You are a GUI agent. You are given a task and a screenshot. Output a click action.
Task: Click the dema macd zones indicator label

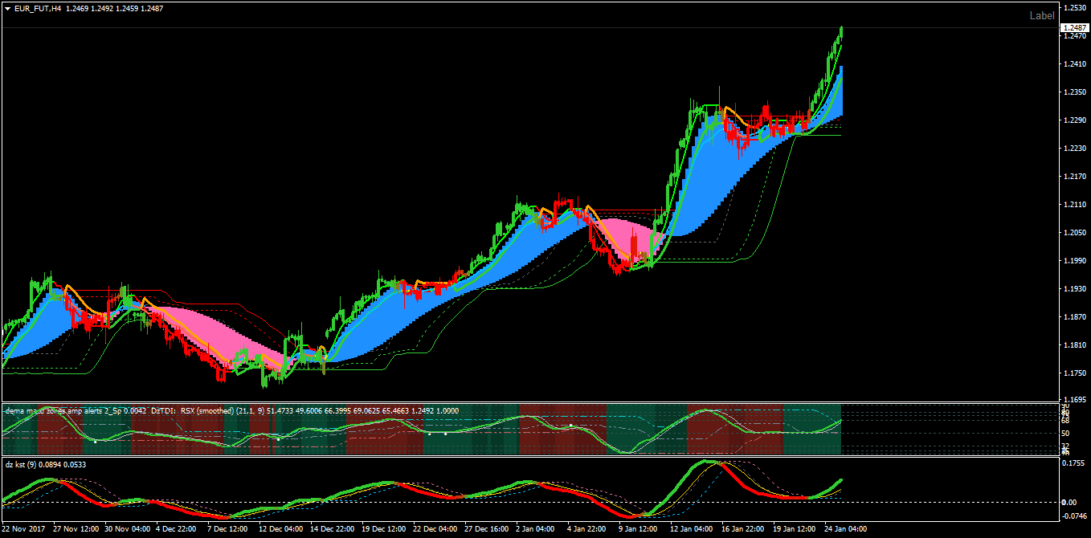[x=76, y=410]
